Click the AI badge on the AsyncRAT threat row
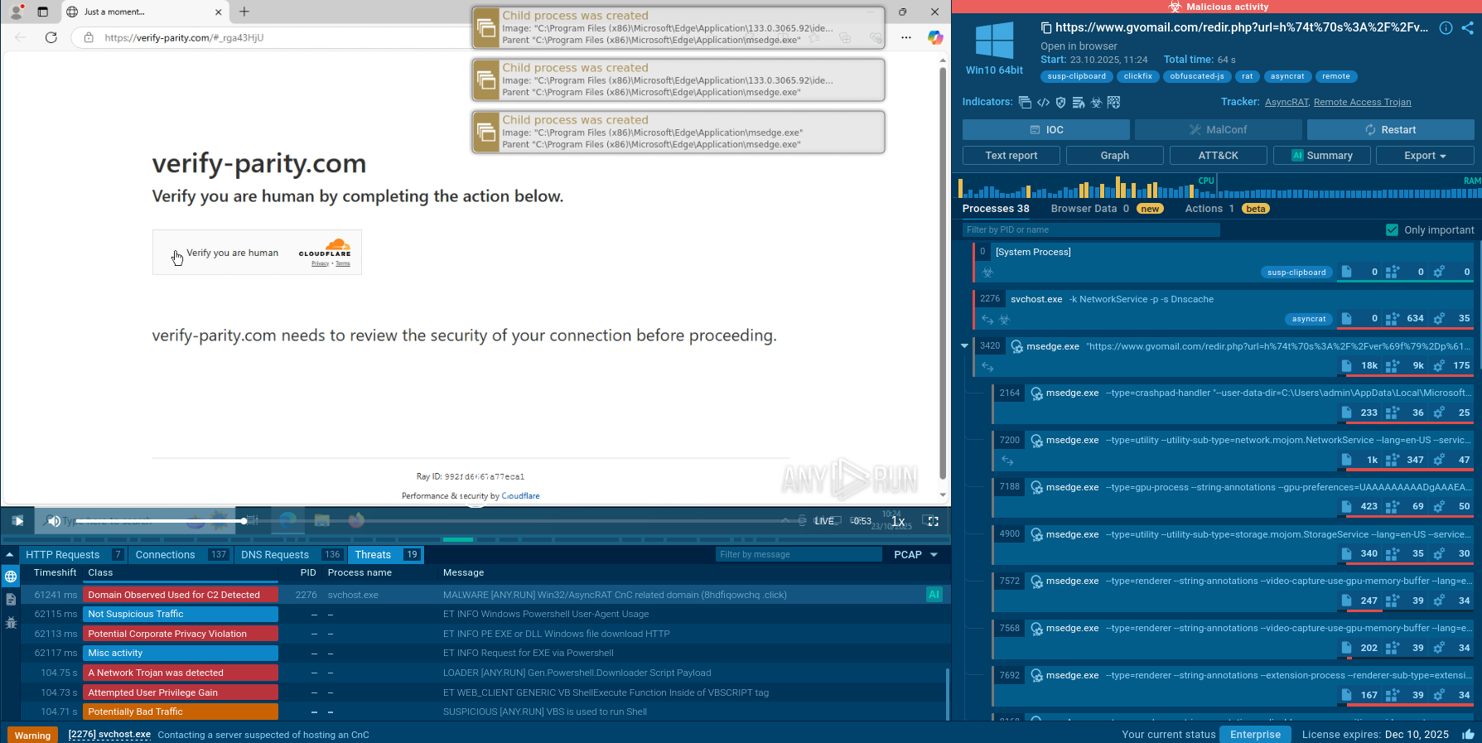The image size is (1482, 743). [934, 595]
